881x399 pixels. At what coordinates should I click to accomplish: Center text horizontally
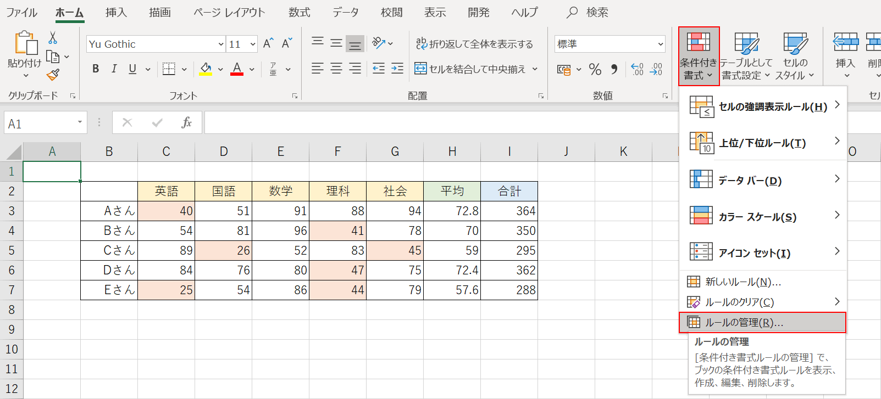pos(336,69)
